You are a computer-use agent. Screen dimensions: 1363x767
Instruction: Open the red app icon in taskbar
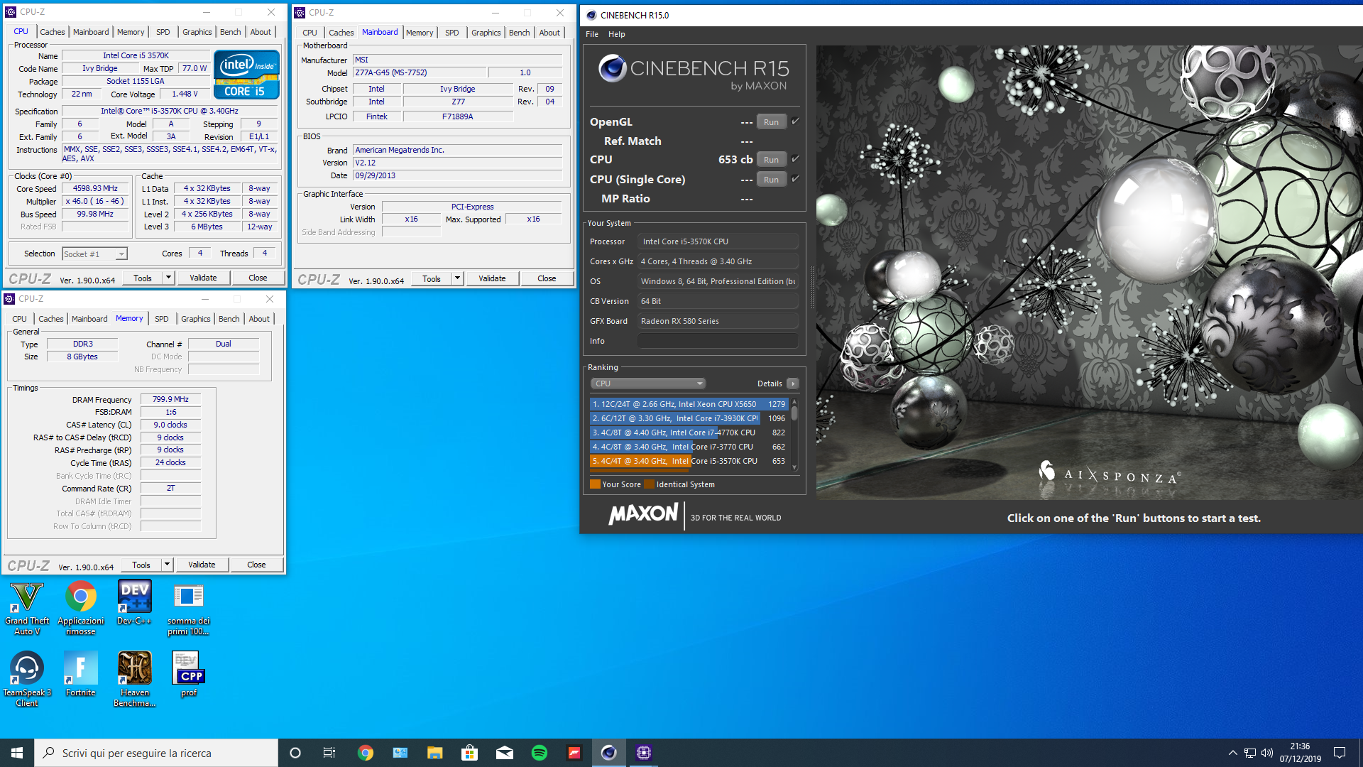pyautogui.click(x=574, y=753)
